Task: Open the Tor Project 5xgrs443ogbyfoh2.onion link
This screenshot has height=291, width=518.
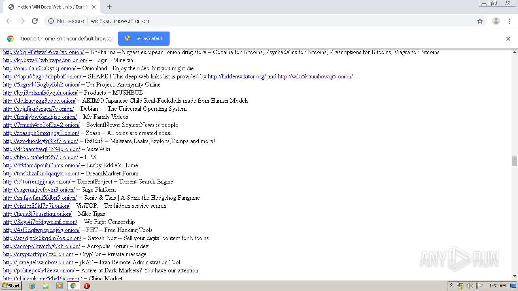Action: pos(41,84)
